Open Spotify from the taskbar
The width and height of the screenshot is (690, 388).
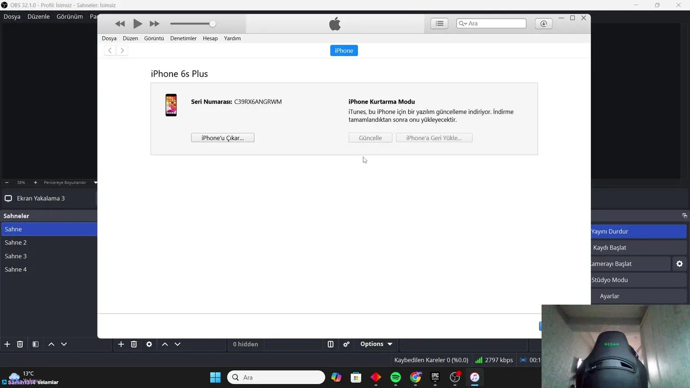396,377
